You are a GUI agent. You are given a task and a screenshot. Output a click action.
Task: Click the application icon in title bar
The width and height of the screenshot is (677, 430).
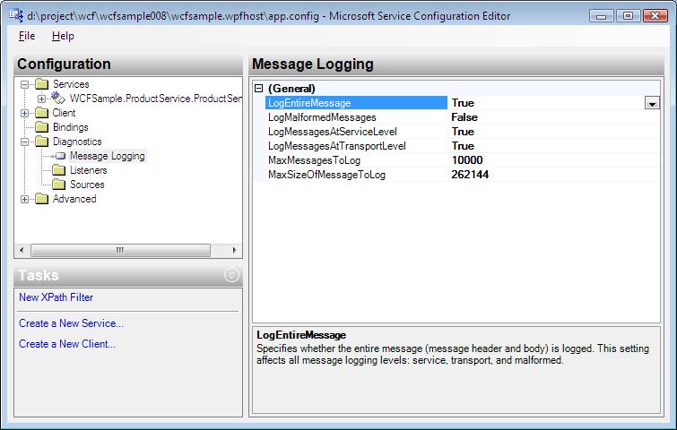(16, 15)
